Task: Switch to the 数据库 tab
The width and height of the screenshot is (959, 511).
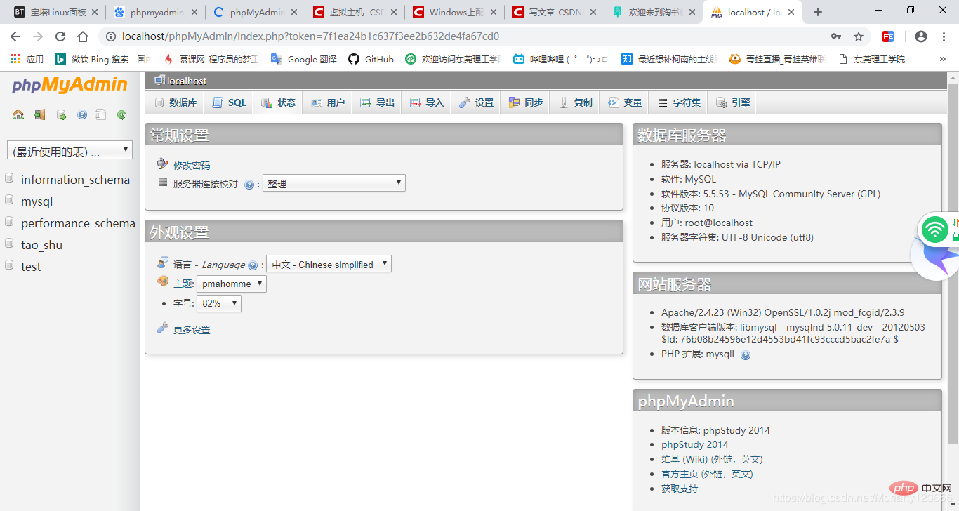Action: (176, 102)
